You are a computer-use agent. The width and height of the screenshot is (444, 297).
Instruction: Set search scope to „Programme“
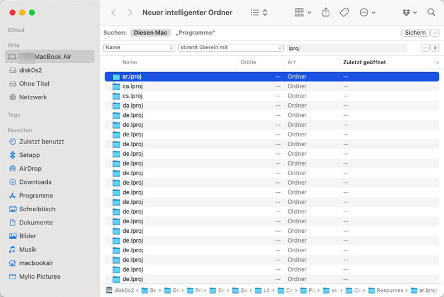[195, 33]
